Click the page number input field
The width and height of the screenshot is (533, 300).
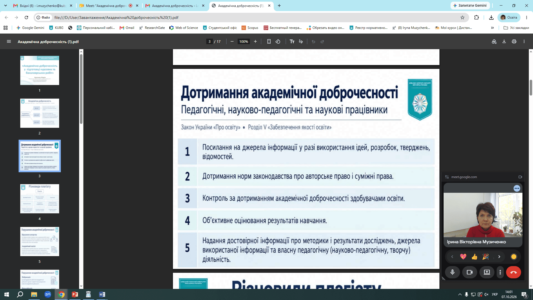[210, 41]
